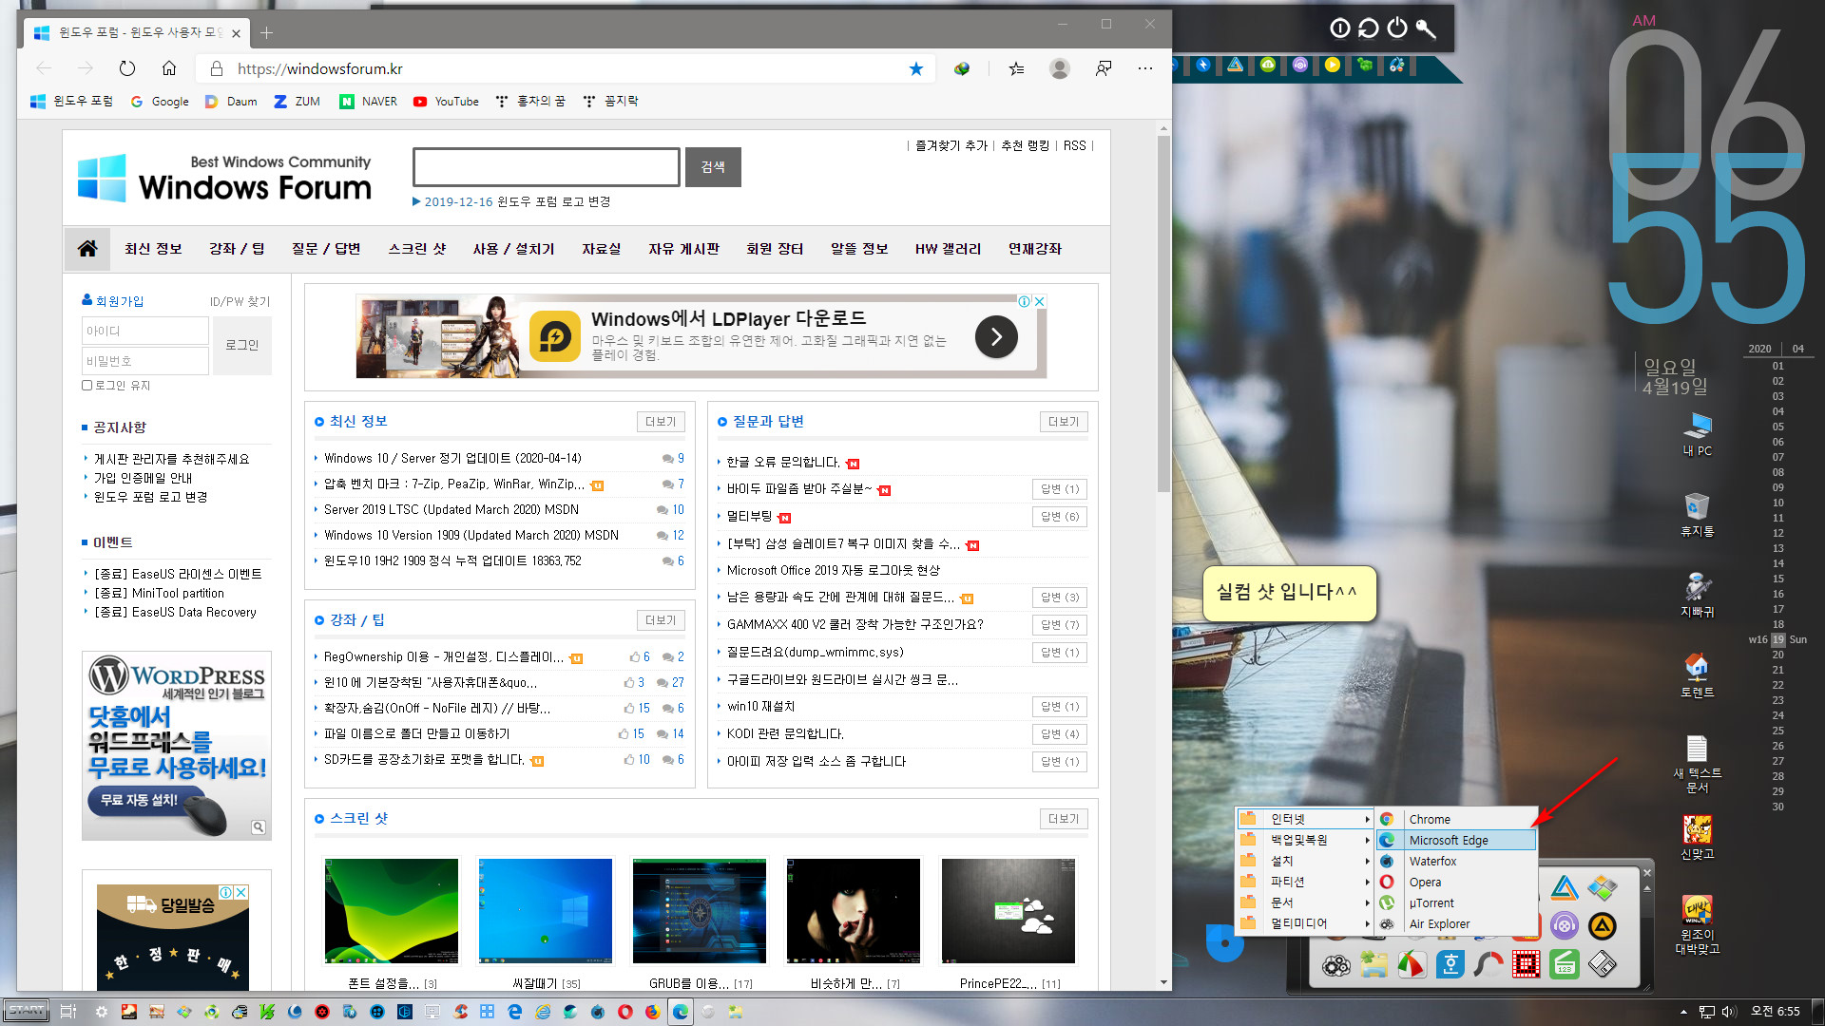The image size is (1825, 1026).
Task: Reload the page in Edge
Action: point(127,68)
